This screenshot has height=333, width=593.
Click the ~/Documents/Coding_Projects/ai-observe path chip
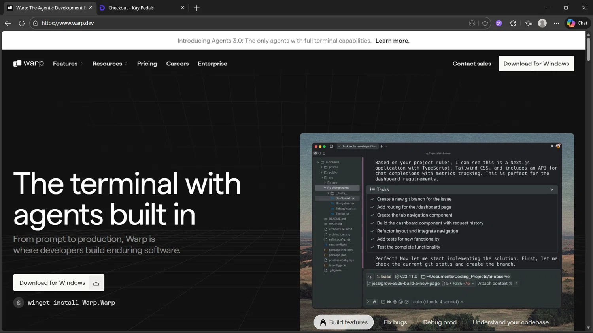465,277
